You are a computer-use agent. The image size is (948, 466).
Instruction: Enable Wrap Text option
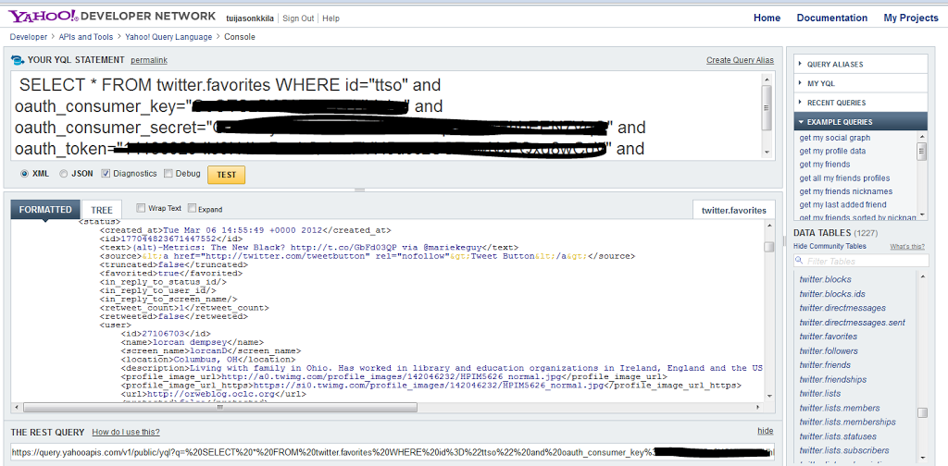coord(141,209)
